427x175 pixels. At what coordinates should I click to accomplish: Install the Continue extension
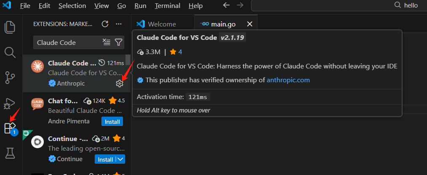coord(105,159)
